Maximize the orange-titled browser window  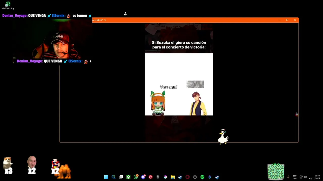tap(287, 20)
